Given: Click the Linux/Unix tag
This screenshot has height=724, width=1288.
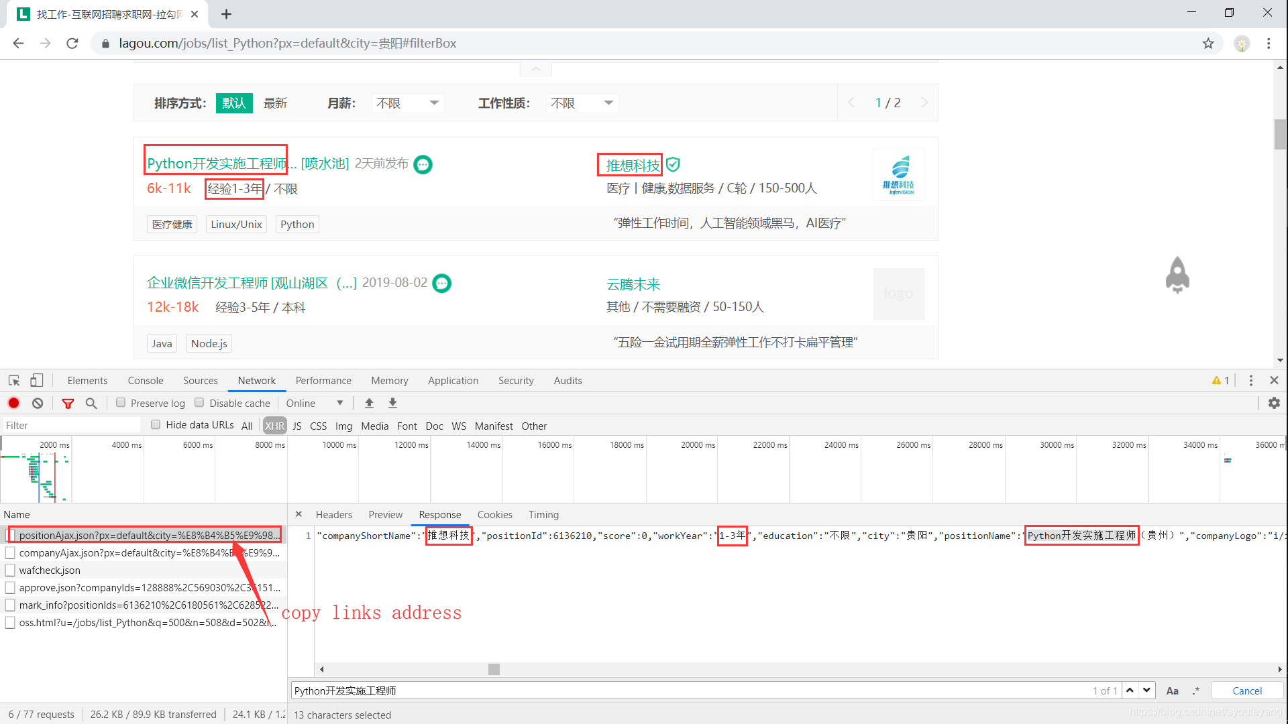Looking at the screenshot, I should (236, 224).
